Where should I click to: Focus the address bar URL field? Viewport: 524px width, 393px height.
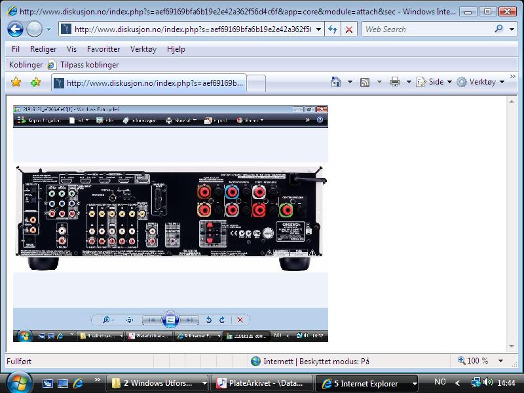[193, 29]
